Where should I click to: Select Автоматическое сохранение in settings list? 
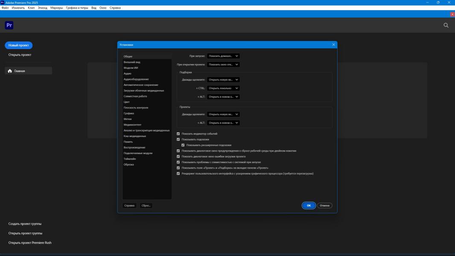tap(141, 85)
